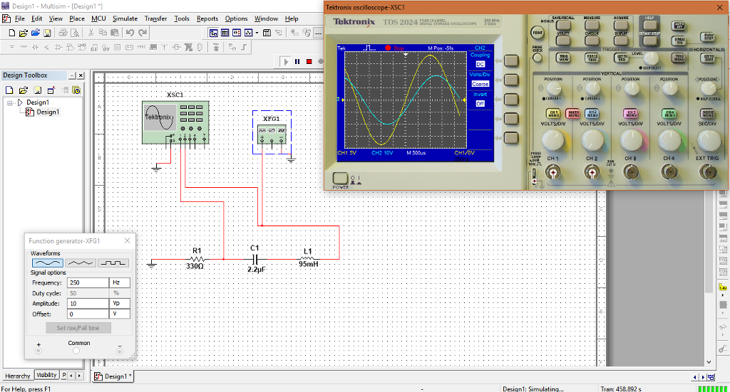Open file icon in Design Toolbox
The height and width of the screenshot is (392, 730).
pyautogui.click(x=24, y=90)
